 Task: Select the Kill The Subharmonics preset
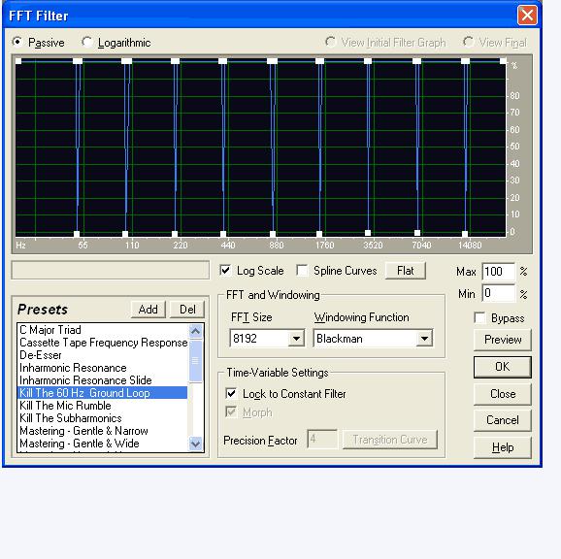tap(102, 418)
